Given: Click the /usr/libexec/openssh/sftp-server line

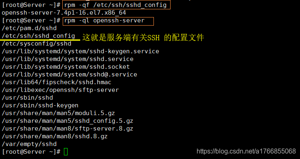Looking at the screenshot, I should coord(60,90).
